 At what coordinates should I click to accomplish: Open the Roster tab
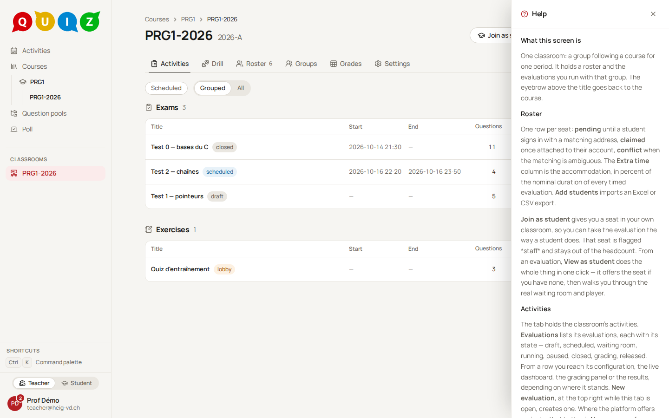click(254, 64)
